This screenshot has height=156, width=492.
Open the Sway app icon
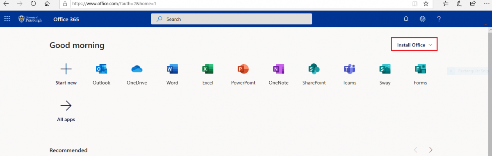point(385,69)
